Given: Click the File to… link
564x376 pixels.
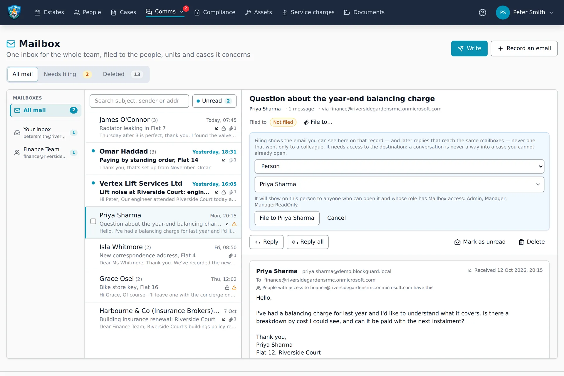Looking at the screenshot, I should 318,122.
